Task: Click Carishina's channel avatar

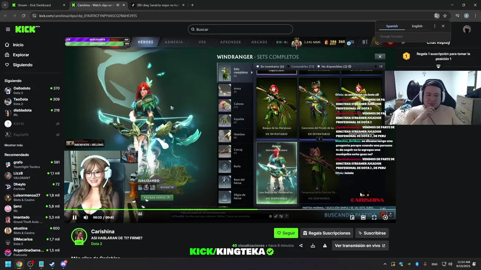Action: (79, 236)
